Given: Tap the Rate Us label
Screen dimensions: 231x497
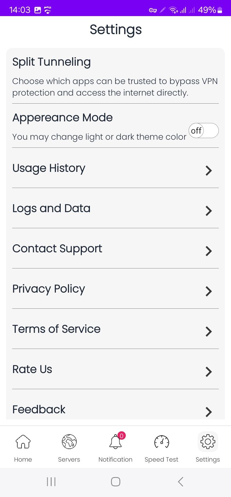Looking at the screenshot, I should tap(32, 369).
